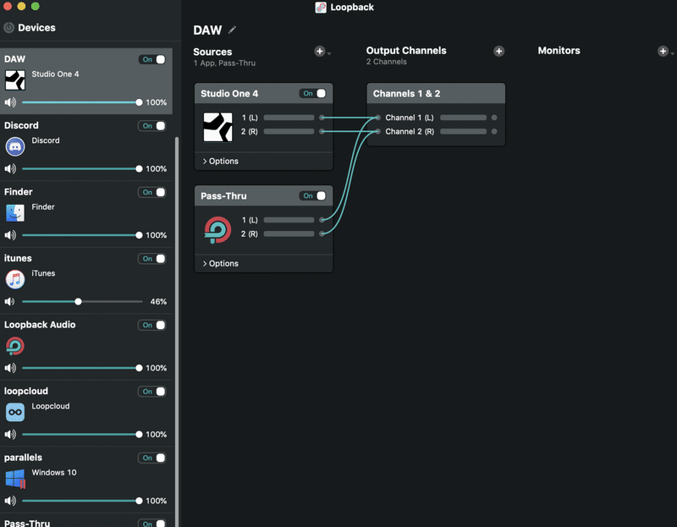Click the Windows 10 parallels icon
The height and width of the screenshot is (527, 677).
point(15,479)
